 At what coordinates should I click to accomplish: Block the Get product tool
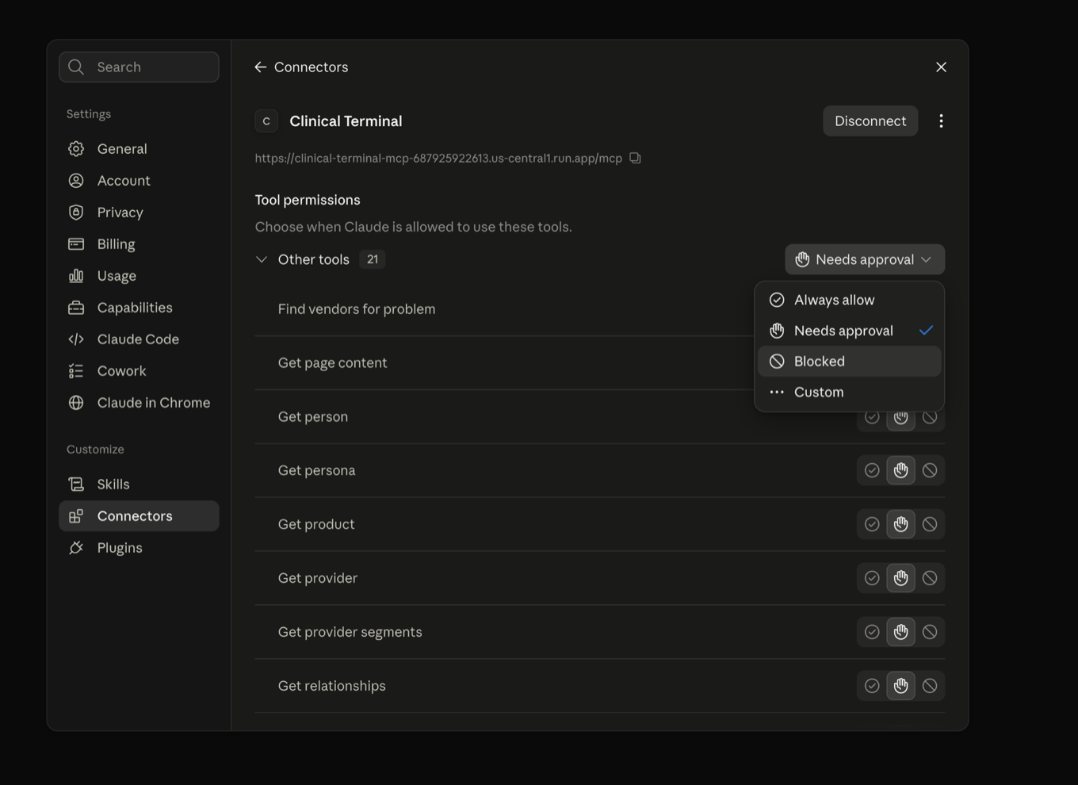point(930,524)
